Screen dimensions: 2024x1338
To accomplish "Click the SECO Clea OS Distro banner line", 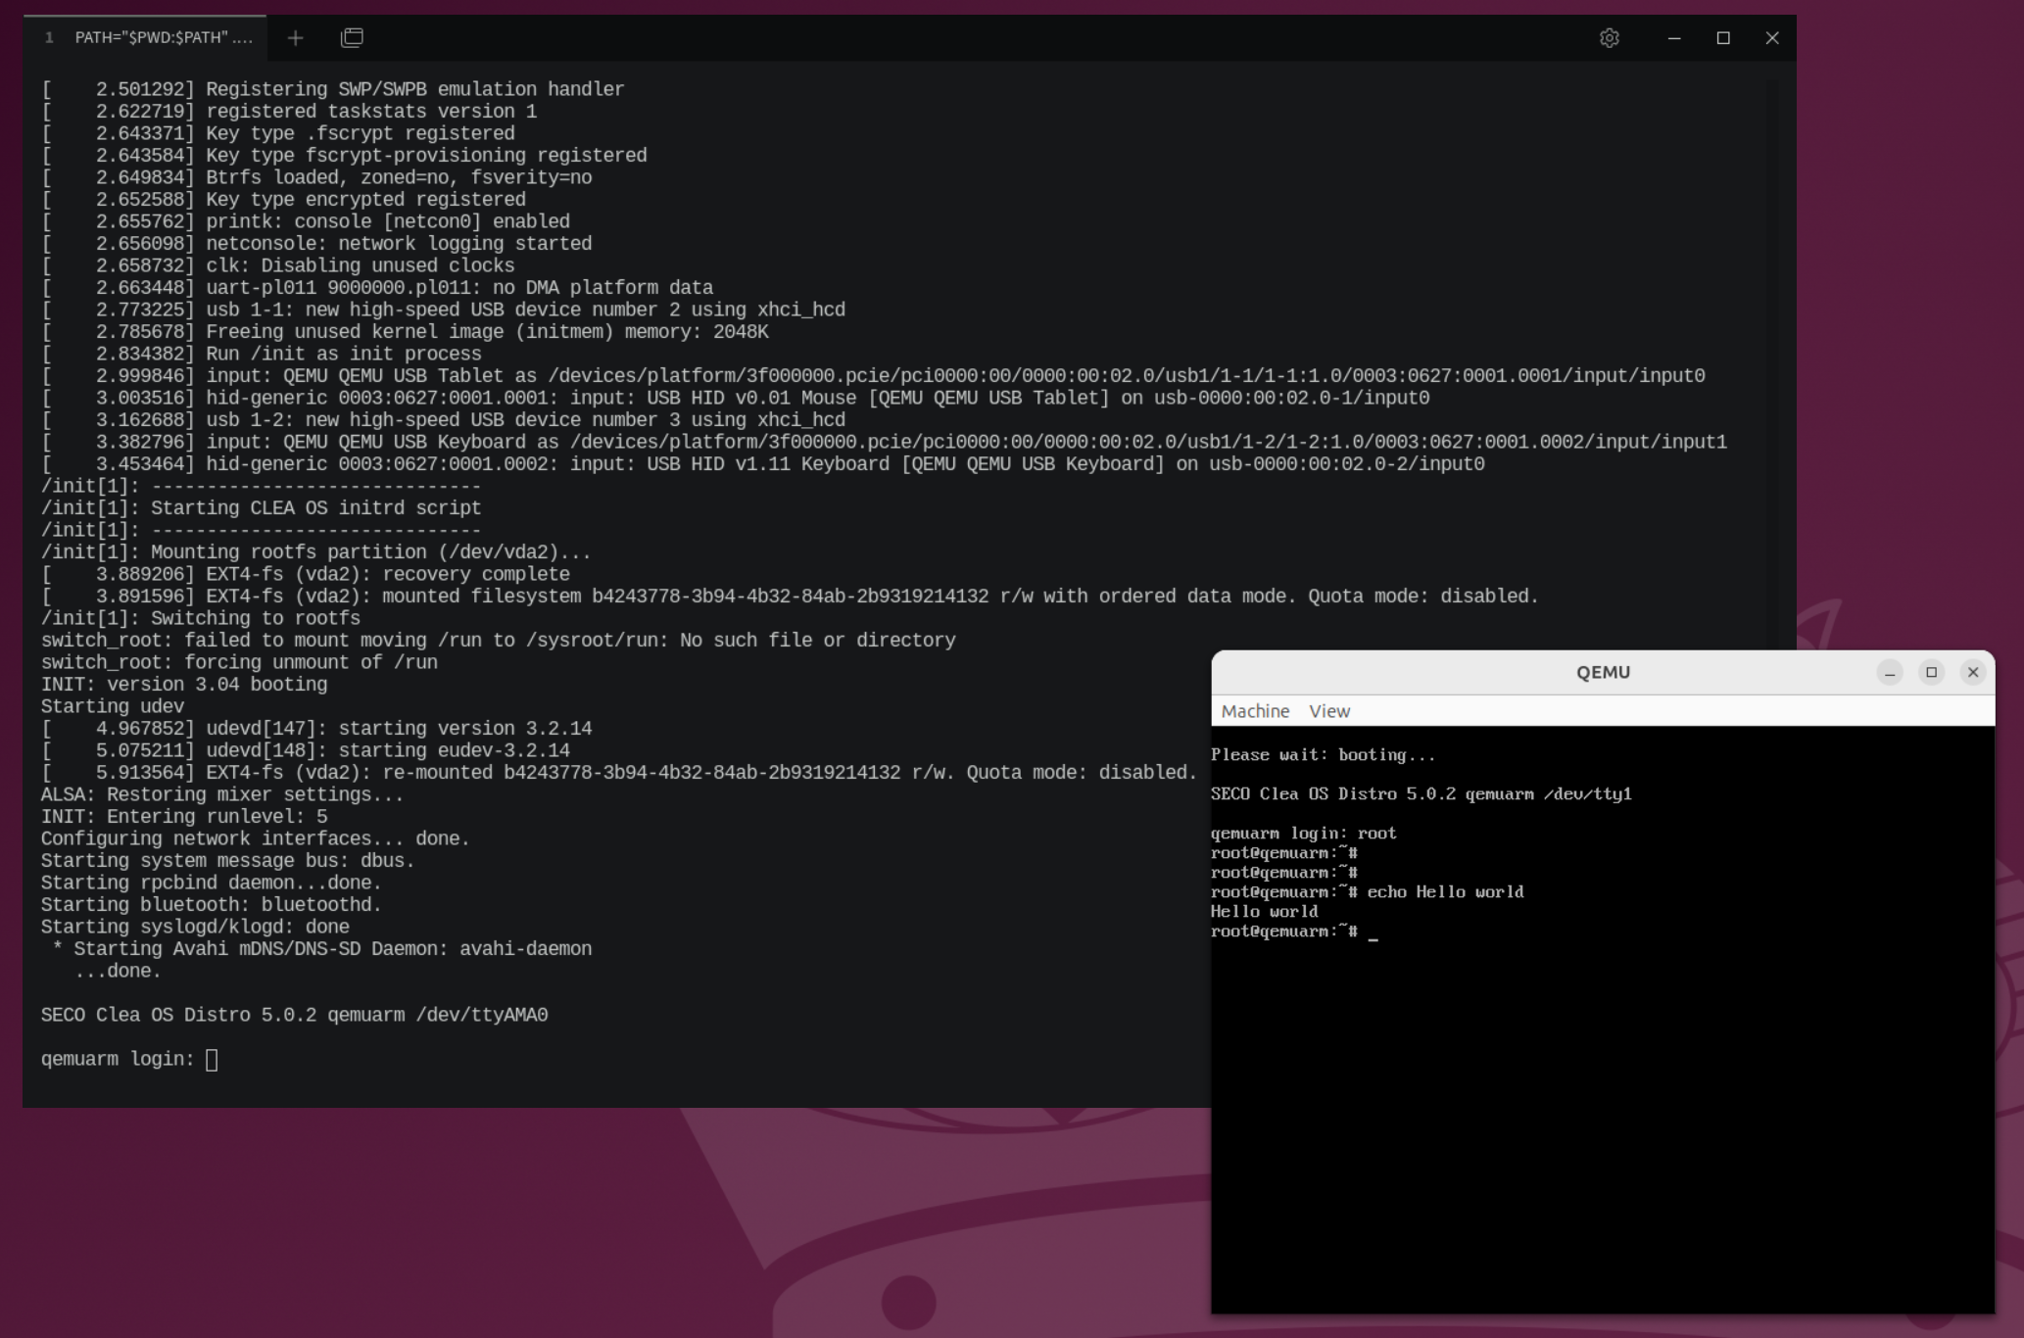I will [294, 1015].
